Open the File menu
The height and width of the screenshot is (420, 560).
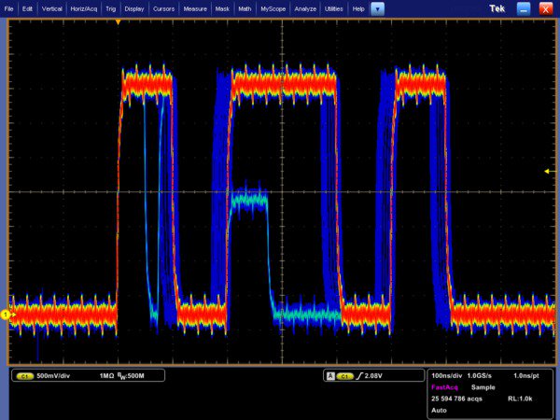[8, 8]
